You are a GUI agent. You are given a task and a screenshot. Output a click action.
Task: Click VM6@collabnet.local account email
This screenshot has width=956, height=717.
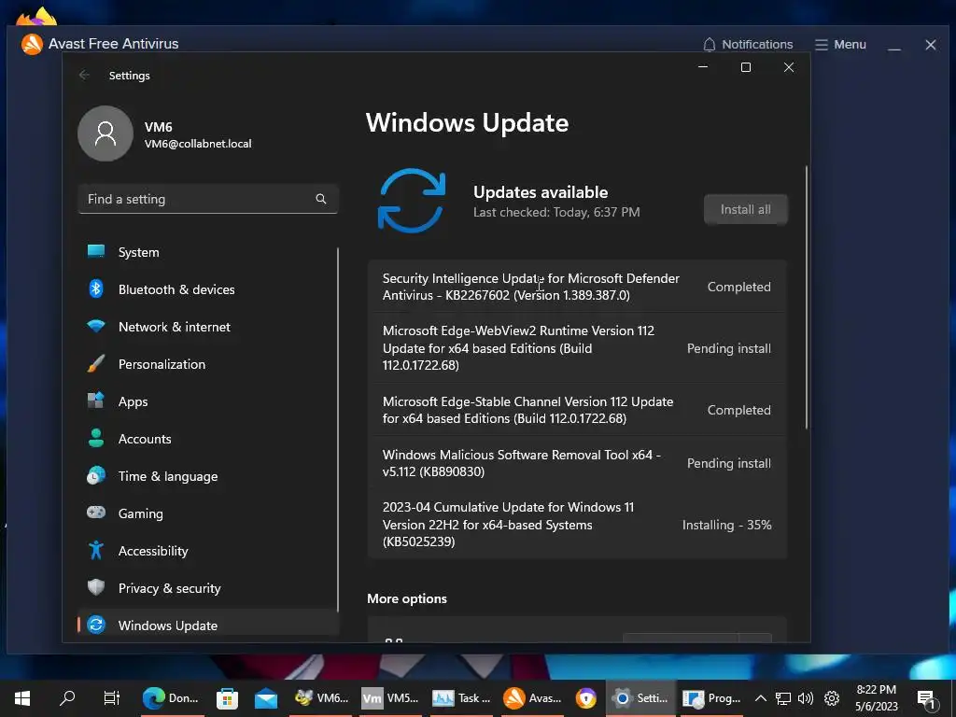[198, 144]
